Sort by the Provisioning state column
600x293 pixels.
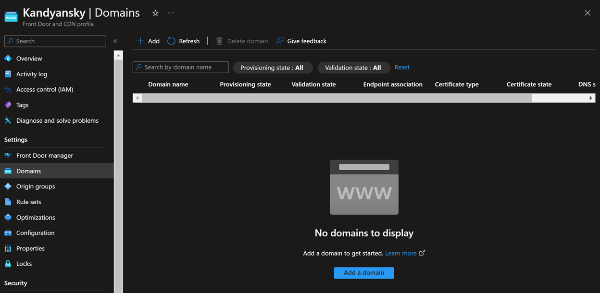245,84
